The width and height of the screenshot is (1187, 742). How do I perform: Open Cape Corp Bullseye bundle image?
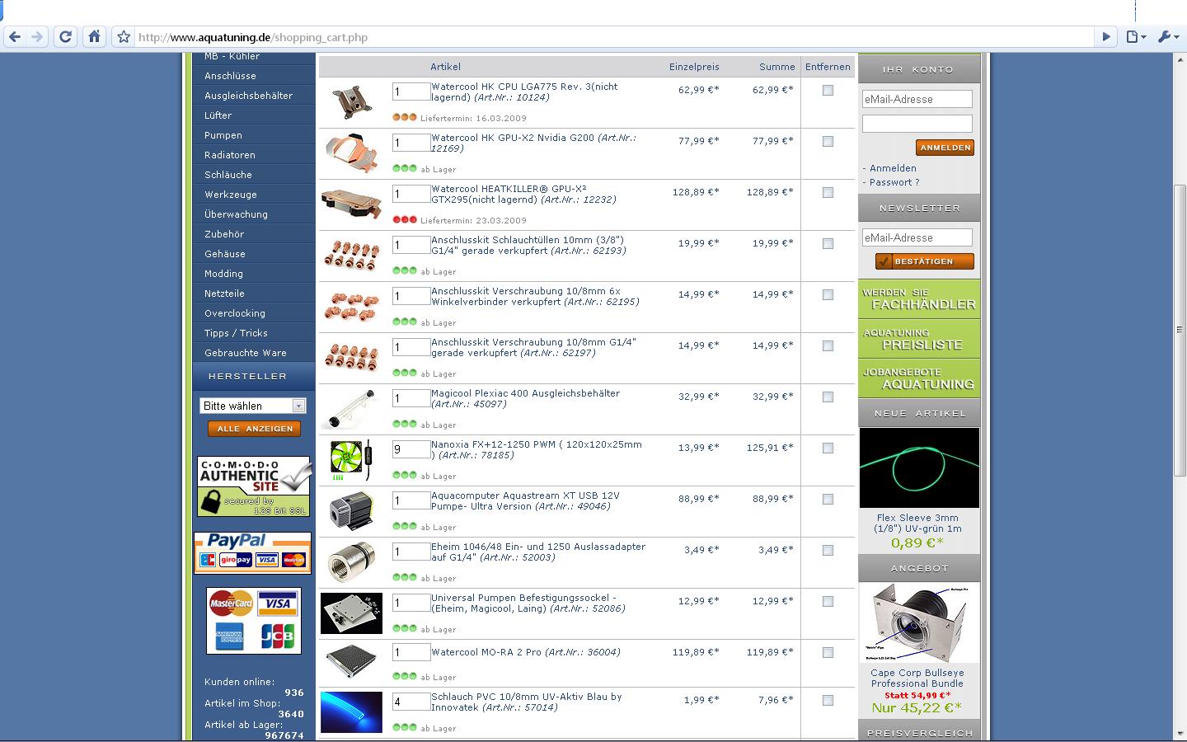[x=918, y=622]
